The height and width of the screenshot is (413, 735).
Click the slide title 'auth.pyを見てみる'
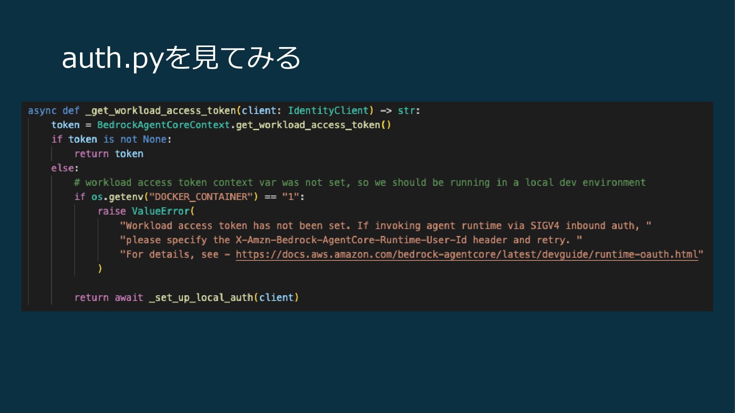(x=181, y=58)
